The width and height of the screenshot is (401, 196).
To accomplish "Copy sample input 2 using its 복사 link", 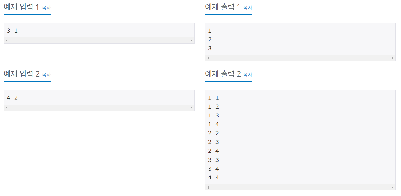I will click(47, 75).
